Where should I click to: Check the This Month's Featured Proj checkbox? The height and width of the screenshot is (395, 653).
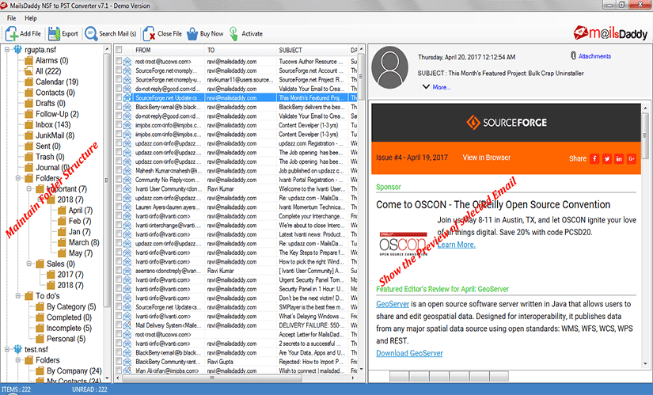click(x=119, y=97)
